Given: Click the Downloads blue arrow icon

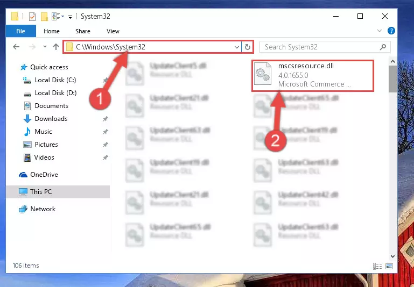Looking at the screenshot, I should [27, 119].
